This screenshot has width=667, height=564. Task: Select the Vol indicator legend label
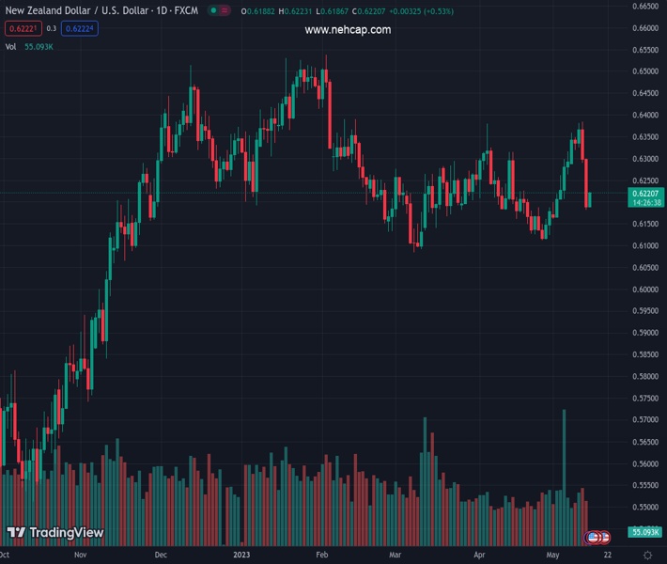coord(10,47)
